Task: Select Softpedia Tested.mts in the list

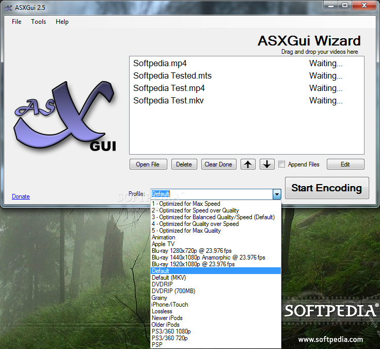Action: [x=172, y=75]
